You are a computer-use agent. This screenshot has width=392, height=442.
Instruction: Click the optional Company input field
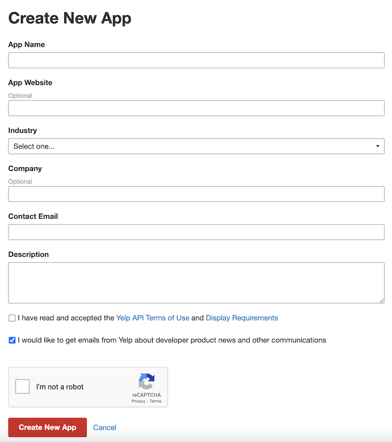pyautogui.click(x=196, y=194)
